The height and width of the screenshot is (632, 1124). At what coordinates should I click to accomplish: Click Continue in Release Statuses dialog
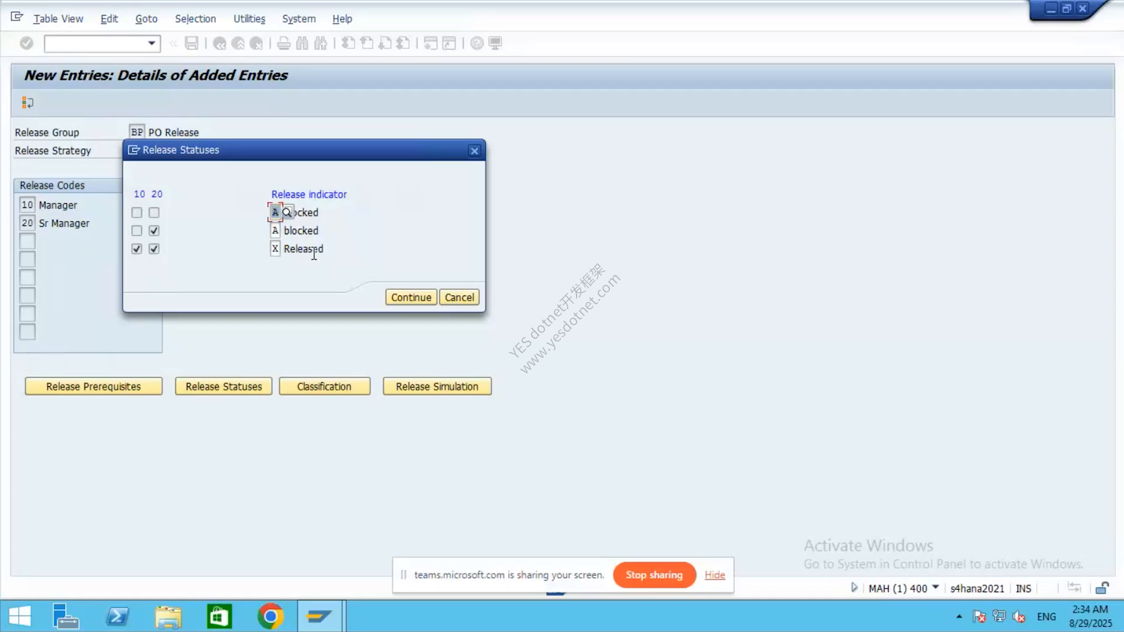point(411,297)
